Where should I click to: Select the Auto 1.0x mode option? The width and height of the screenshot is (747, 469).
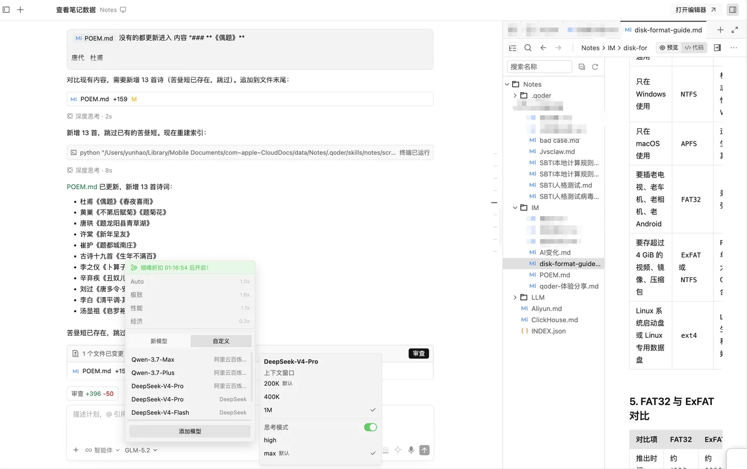click(x=190, y=281)
